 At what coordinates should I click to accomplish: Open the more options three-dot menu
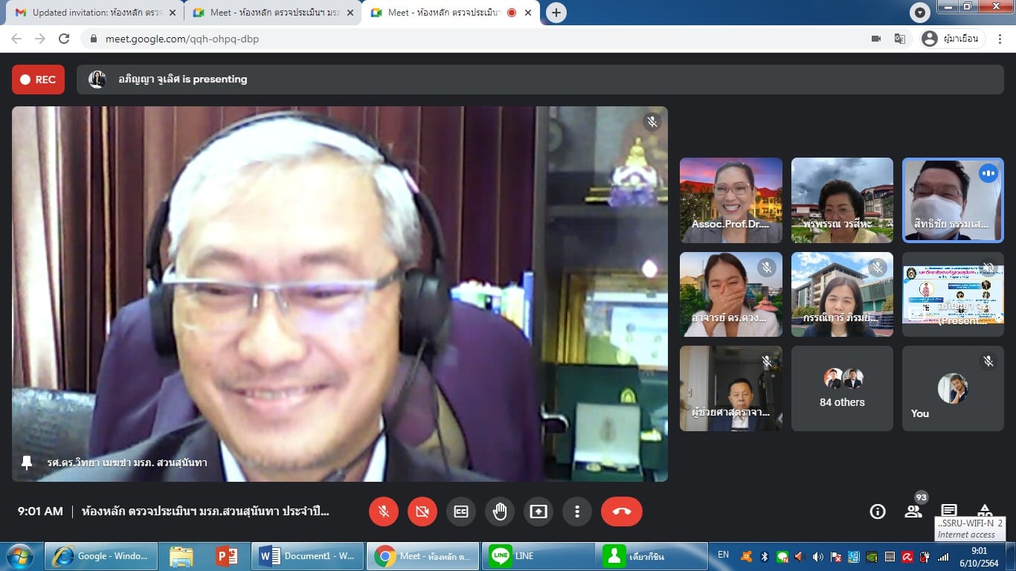[577, 512]
